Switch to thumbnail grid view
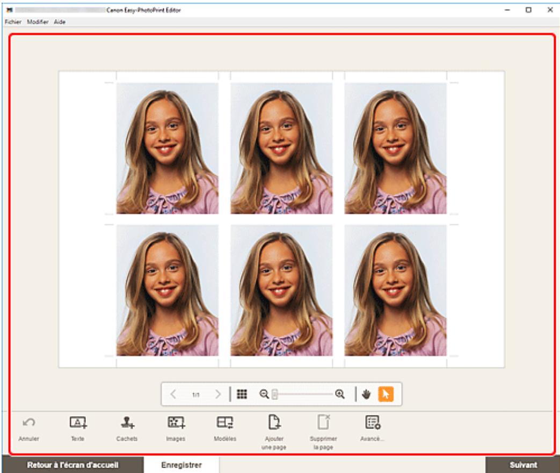The width and height of the screenshot is (560, 473). click(x=242, y=394)
